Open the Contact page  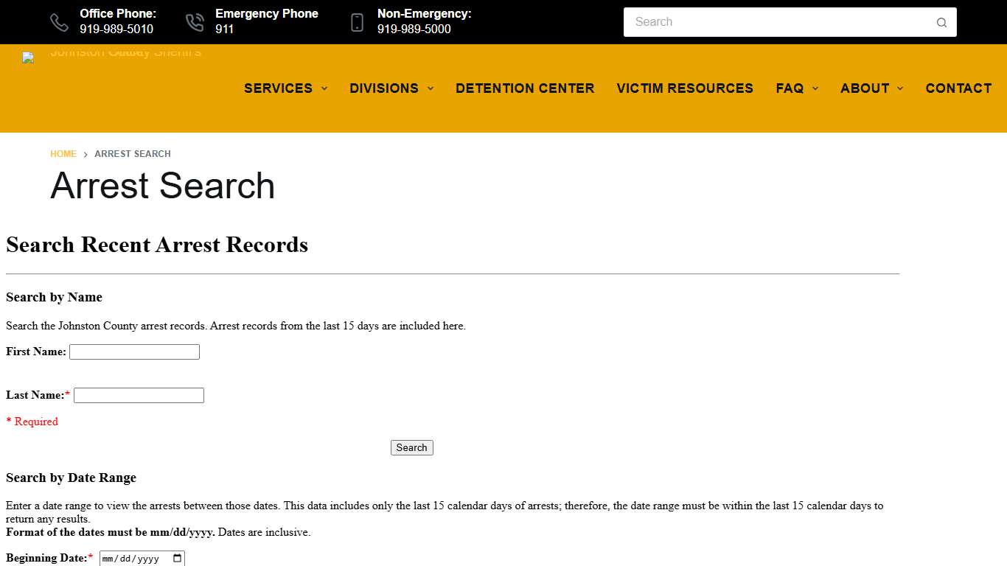click(958, 88)
